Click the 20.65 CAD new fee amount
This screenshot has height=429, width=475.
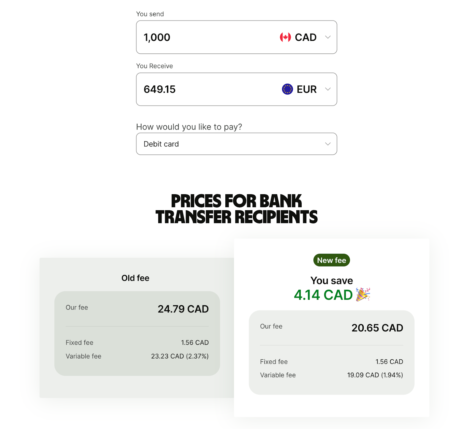(x=377, y=328)
